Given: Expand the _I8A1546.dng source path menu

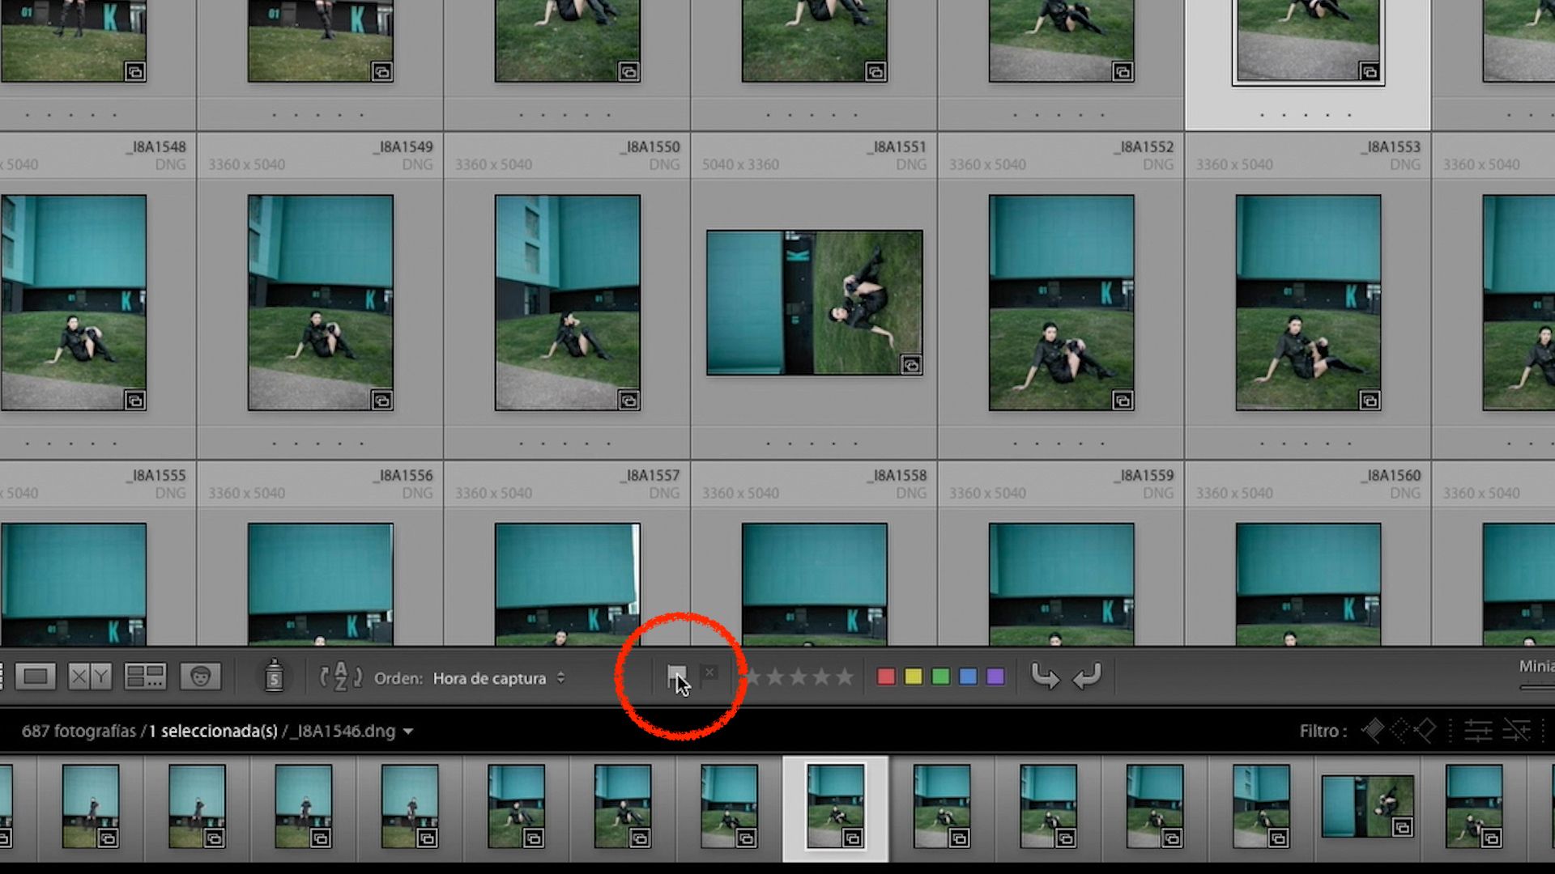Looking at the screenshot, I should pos(408,732).
